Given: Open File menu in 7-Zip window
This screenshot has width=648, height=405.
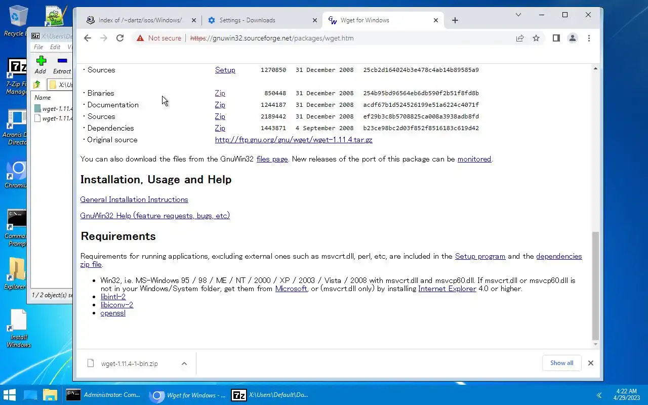Looking at the screenshot, I should tap(38, 47).
